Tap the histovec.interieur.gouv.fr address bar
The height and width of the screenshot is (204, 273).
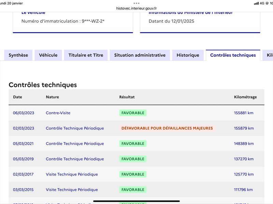[x=136, y=8]
